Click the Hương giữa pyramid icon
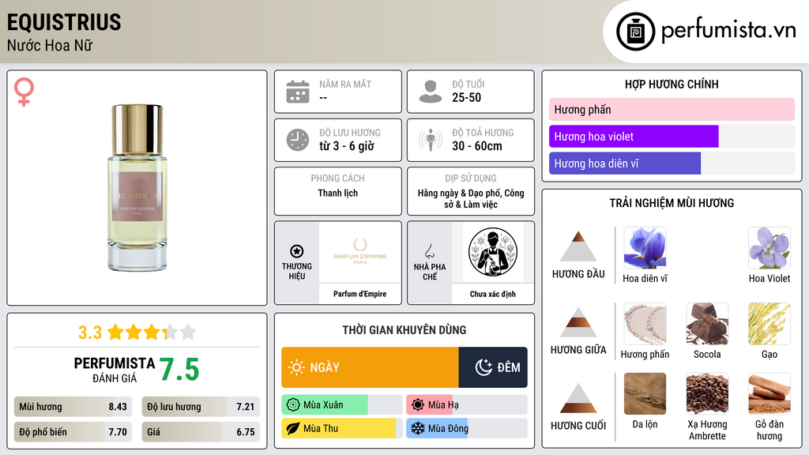 [x=578, y=322]
